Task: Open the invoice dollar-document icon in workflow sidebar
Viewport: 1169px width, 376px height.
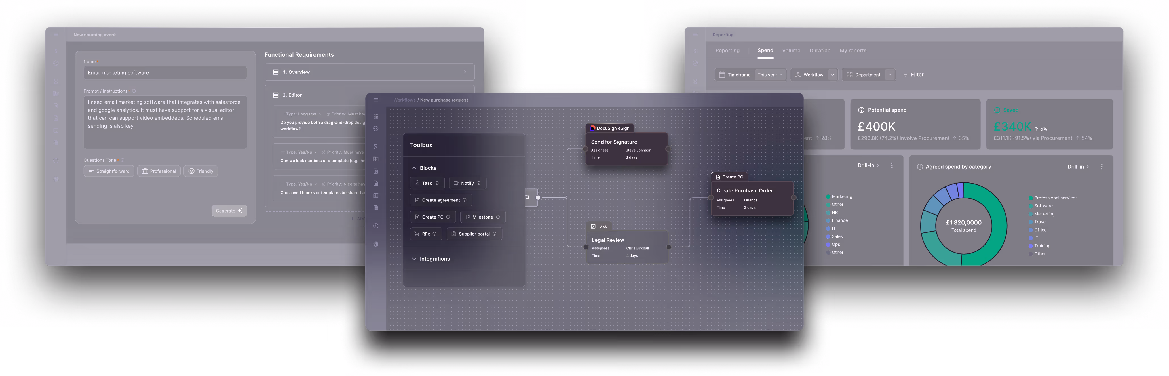Action: tap(376, 171)
